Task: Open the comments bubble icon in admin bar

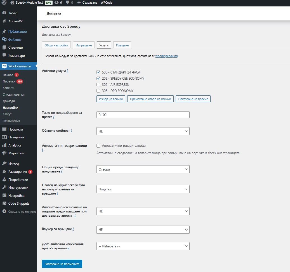Action: [68, 3]
